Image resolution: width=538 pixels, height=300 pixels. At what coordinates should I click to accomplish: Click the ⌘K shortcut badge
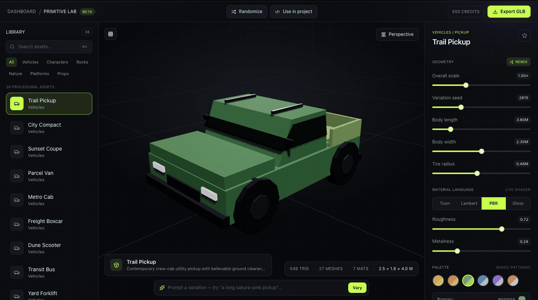(84, 47)
